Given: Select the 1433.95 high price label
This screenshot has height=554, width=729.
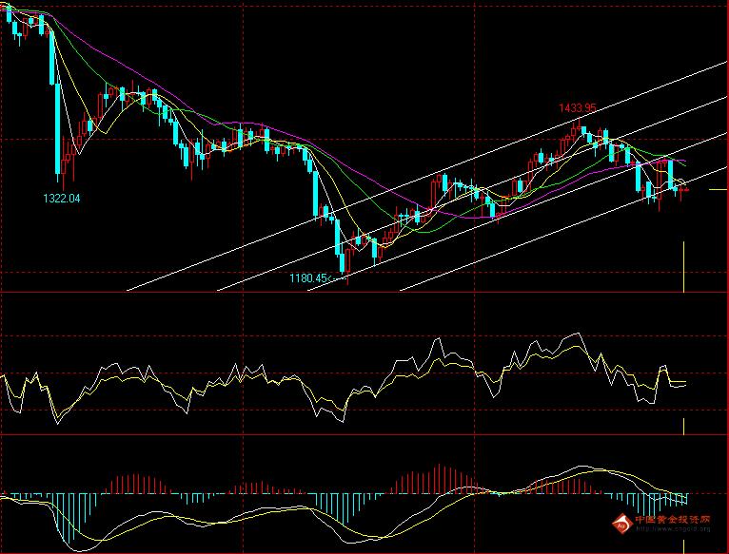Looking at the screenshot, I should 578,108.
